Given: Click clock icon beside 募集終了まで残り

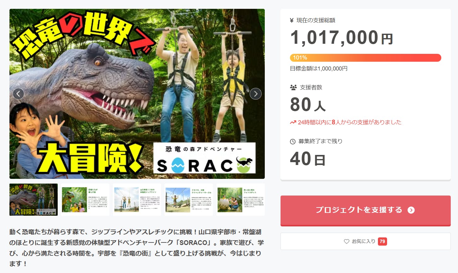Looking at the screenshot, I should (x=293, y=141).
